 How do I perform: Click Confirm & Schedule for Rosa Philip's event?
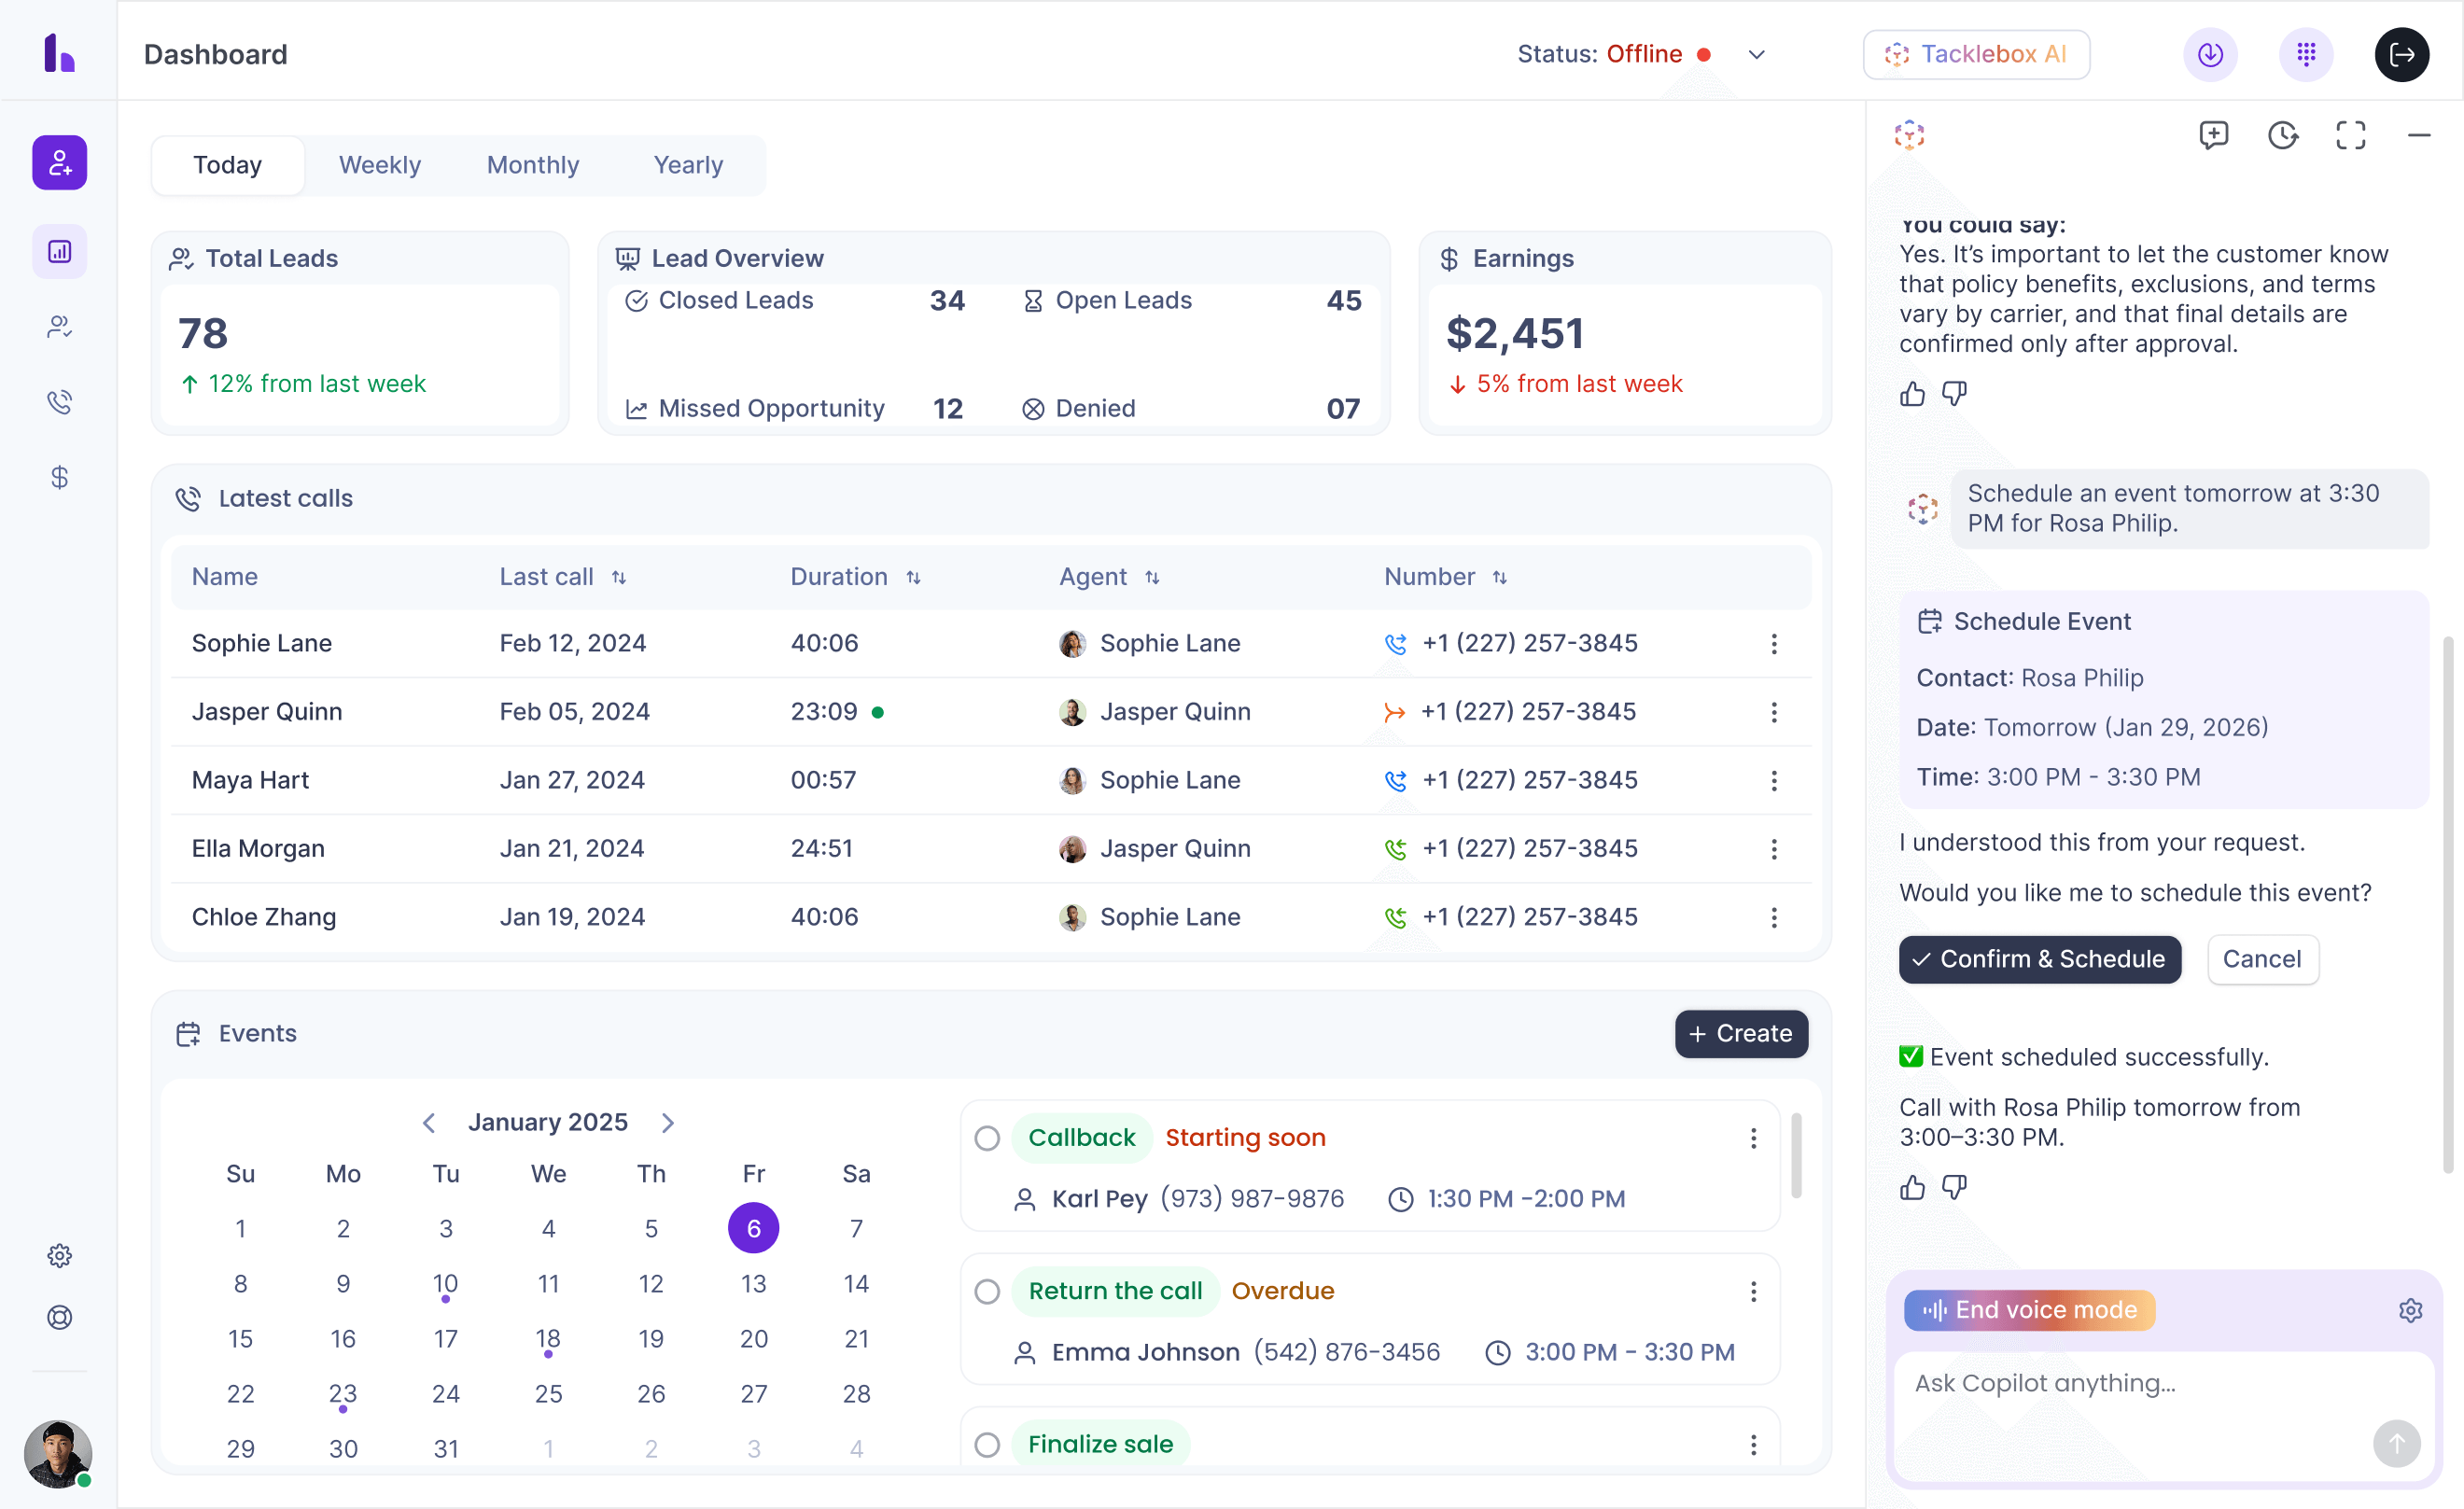pyautogui.click(x=2040, y=959)
